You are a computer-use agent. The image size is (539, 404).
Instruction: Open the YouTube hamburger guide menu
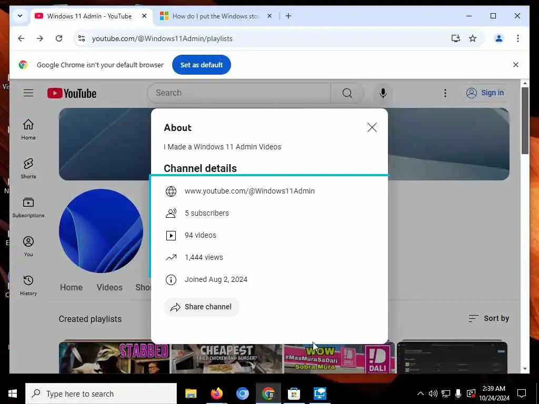pyautogui.click(x=28, y=93)
